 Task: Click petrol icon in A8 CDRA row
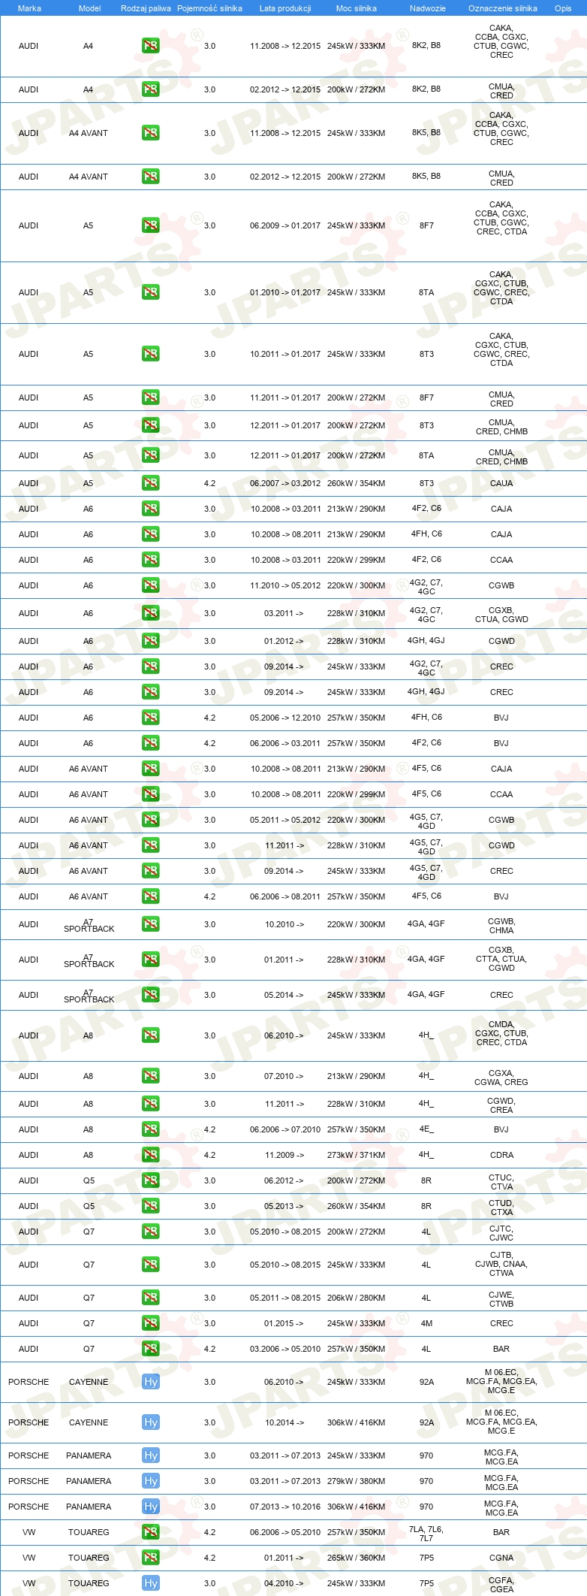150,1155
